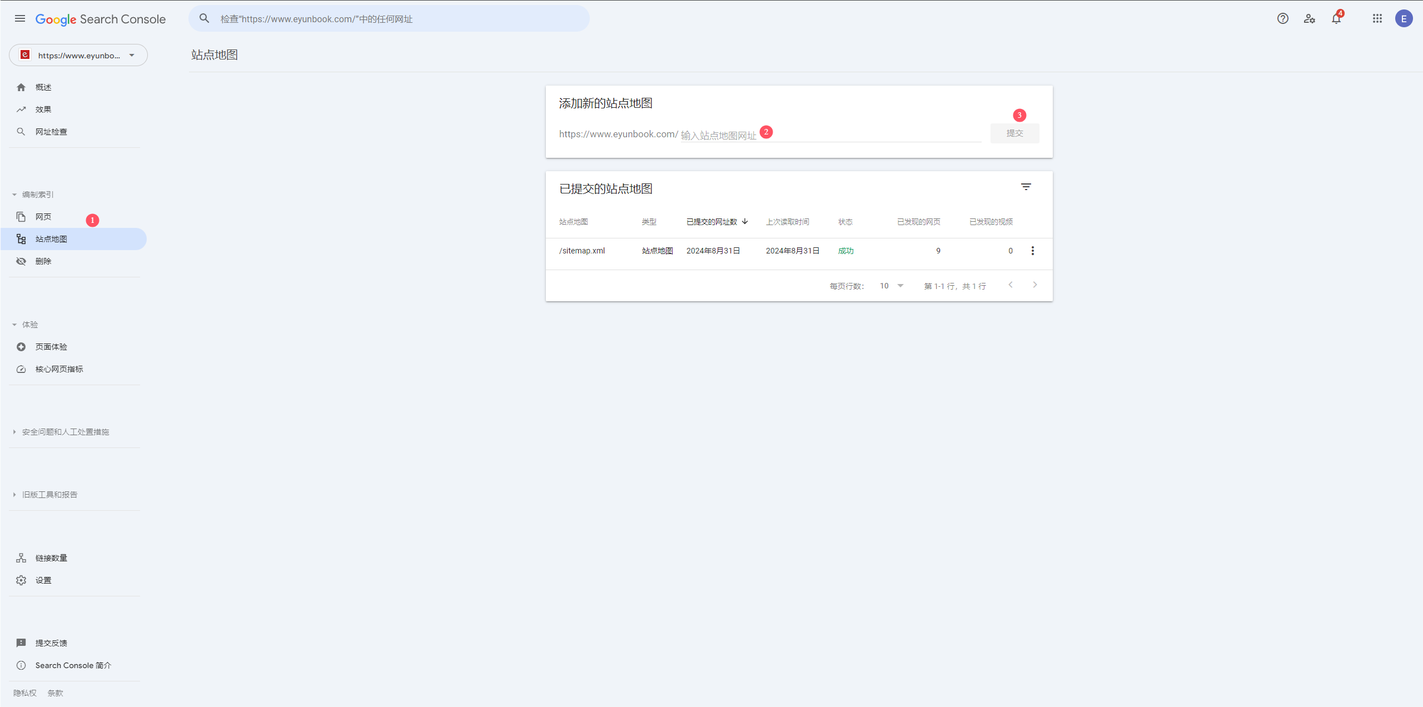The height and width of the screenshot is (707, 1423).
Task: Open the three-dot menu for /sitemap.xml row
Action: point(1033,251)
